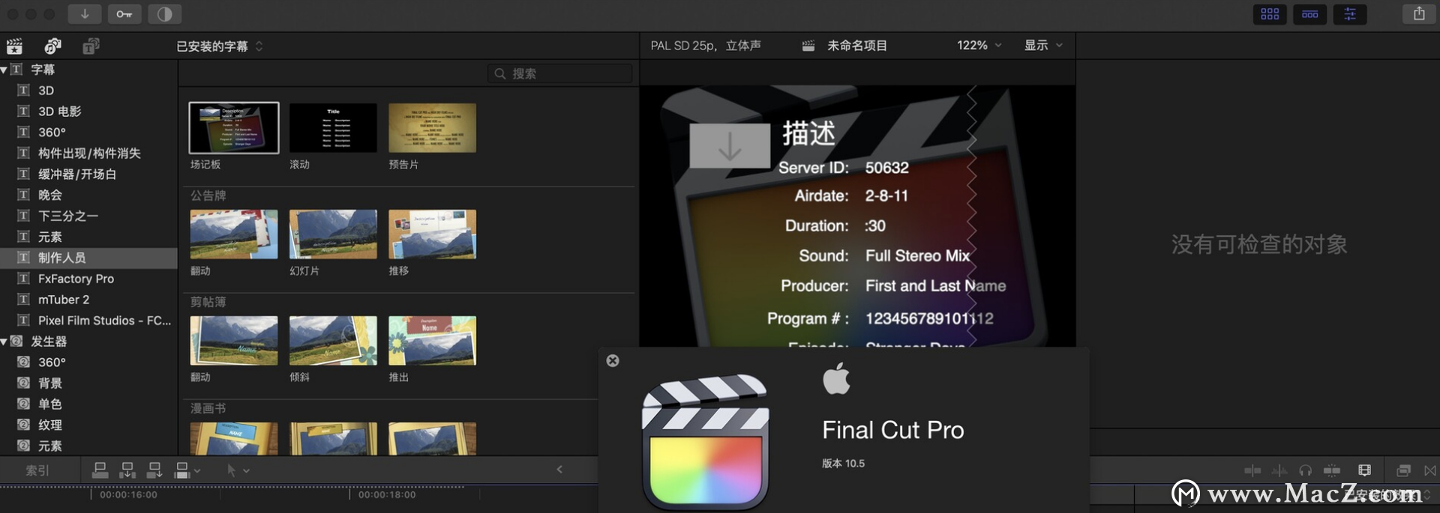Image resolution: width=1440 pixels, height=513 pixels.
Task: Select the 预告片 title thumbnail
Action: click(432, 128)
